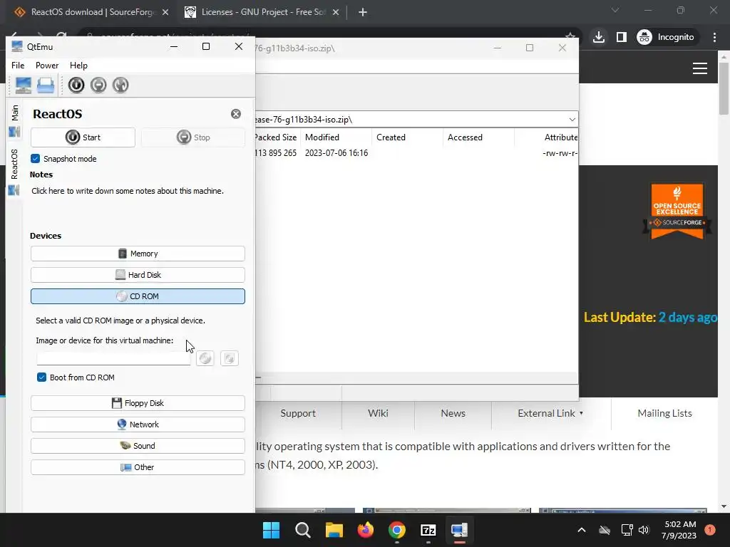Viewport: 730px width, 547px height.
Task: Open the notification badge in the taskbar corner
Action: [710, 530]
